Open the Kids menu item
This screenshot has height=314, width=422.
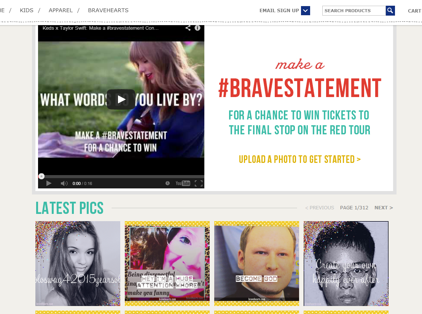tap(27, 10)
